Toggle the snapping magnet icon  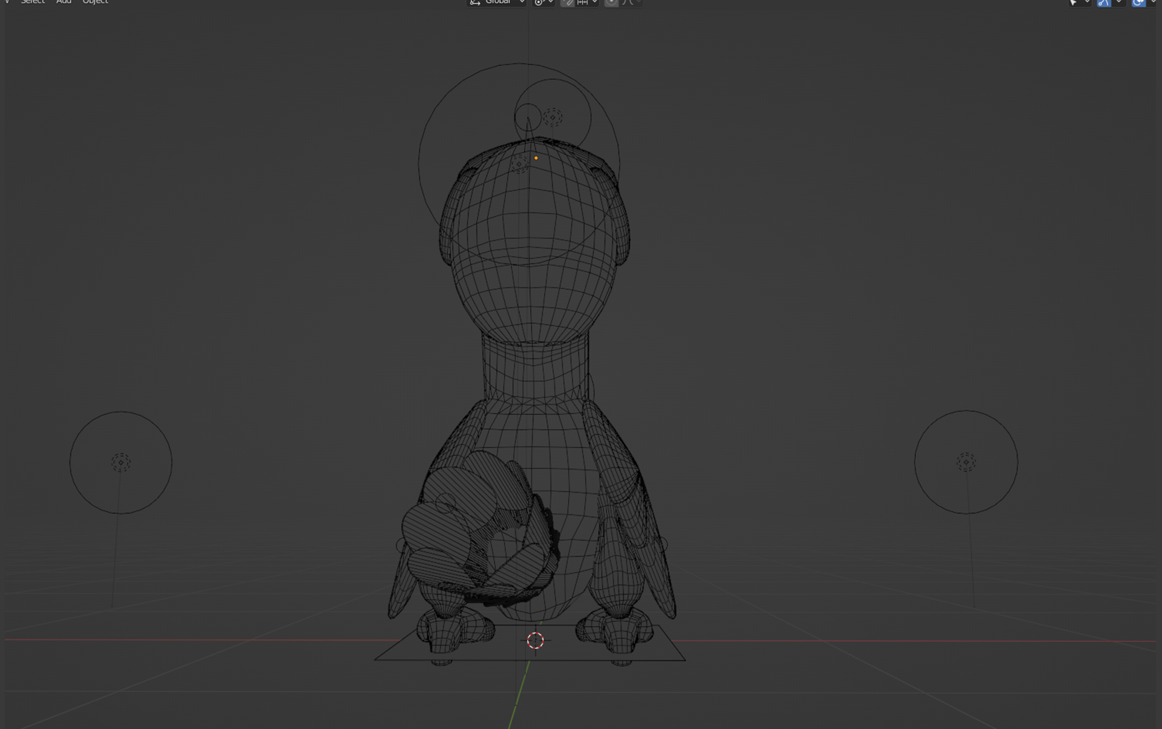[x=568, y=2]
